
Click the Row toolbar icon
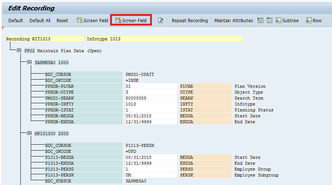[x=309, y=20]
